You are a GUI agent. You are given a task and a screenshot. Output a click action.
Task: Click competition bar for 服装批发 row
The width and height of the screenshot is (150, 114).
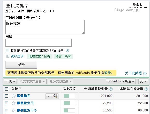69,96
